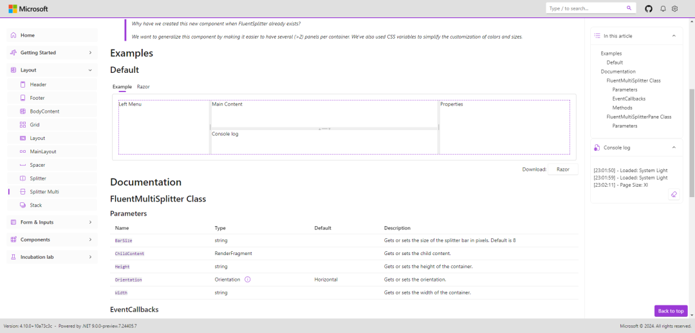Click Orientation info icon in parameters table
Viewport: 695px width, 333px height.
(248, 280)
